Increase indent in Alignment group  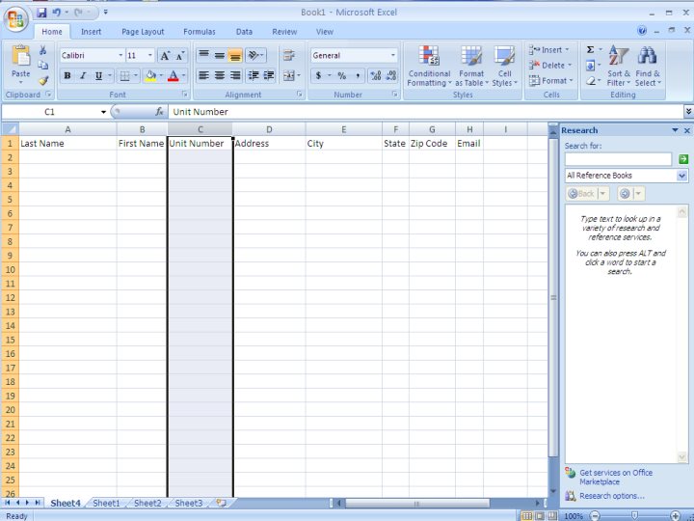(x=269, y=76)
